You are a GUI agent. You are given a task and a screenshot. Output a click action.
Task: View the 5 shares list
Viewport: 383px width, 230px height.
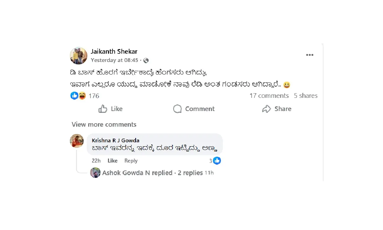305,96
